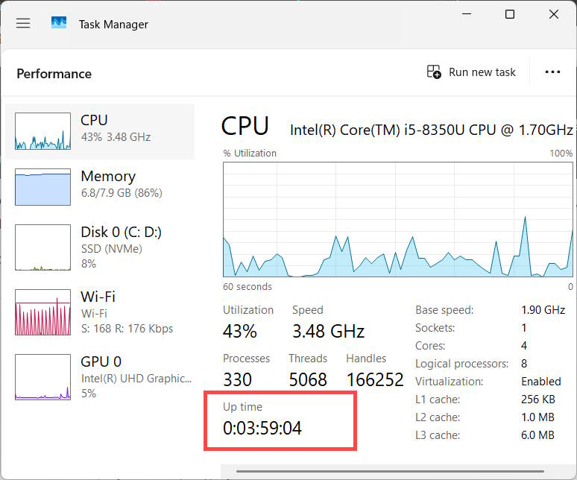Click the Up time value 0:03:59:04
The height and width of the screenshot is (480, 577).
coord(262,428)
